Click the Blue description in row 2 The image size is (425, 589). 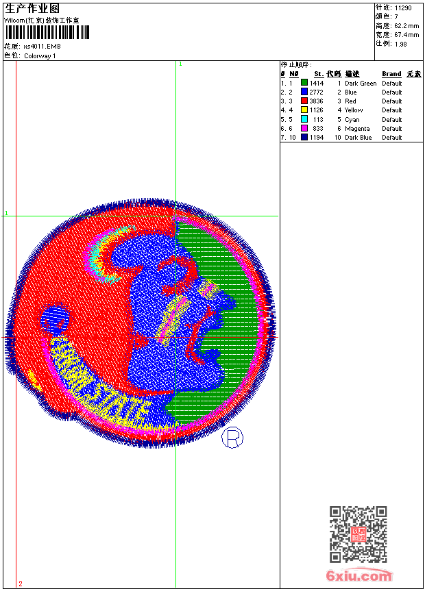point(351,92)
